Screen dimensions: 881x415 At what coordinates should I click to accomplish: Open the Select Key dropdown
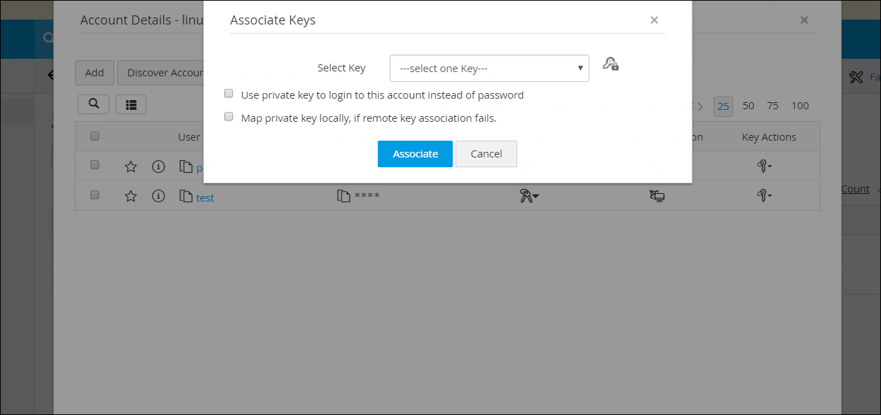point(489,69)
